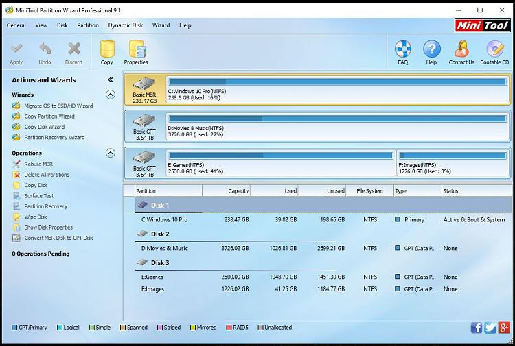515x346 pixels.
Task: Sort by the Capacity column header
Action: (x=227, y=191)
